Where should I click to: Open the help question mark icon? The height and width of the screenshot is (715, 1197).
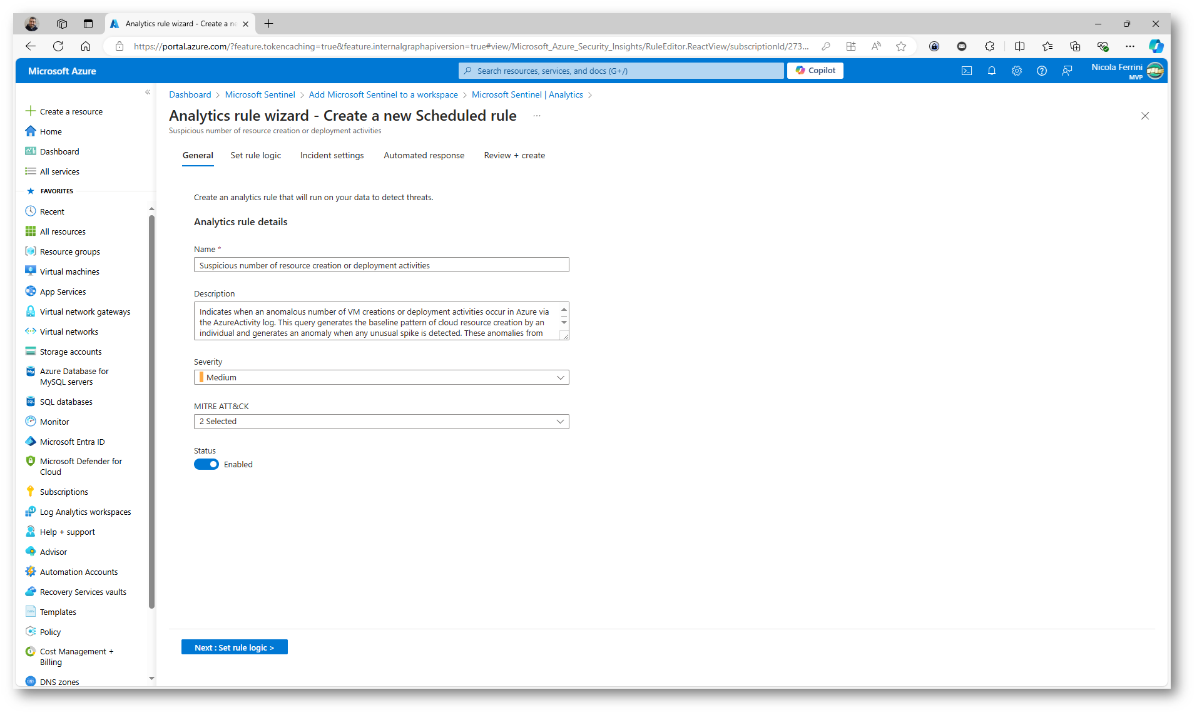coord(1042,71)
